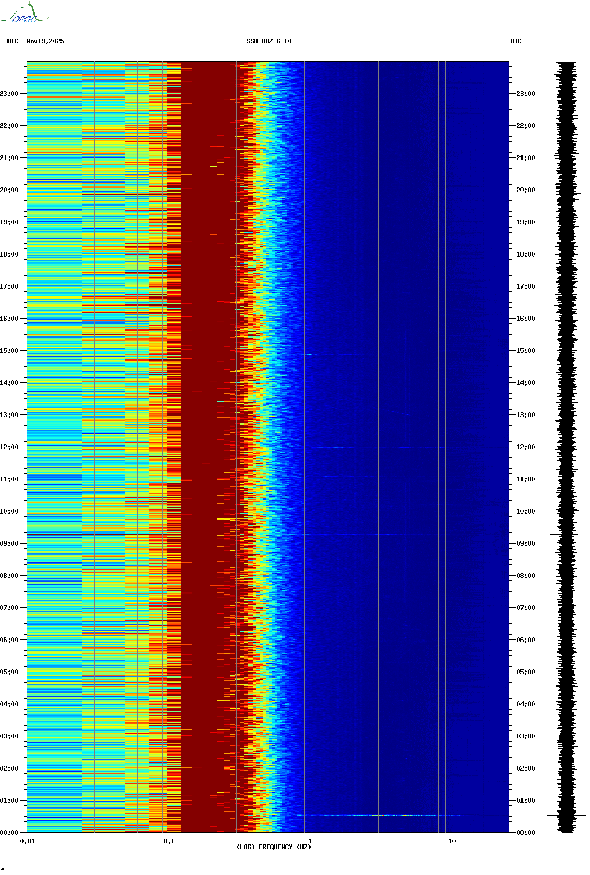Click the left 22:00 time label

(x=9, y=126)
